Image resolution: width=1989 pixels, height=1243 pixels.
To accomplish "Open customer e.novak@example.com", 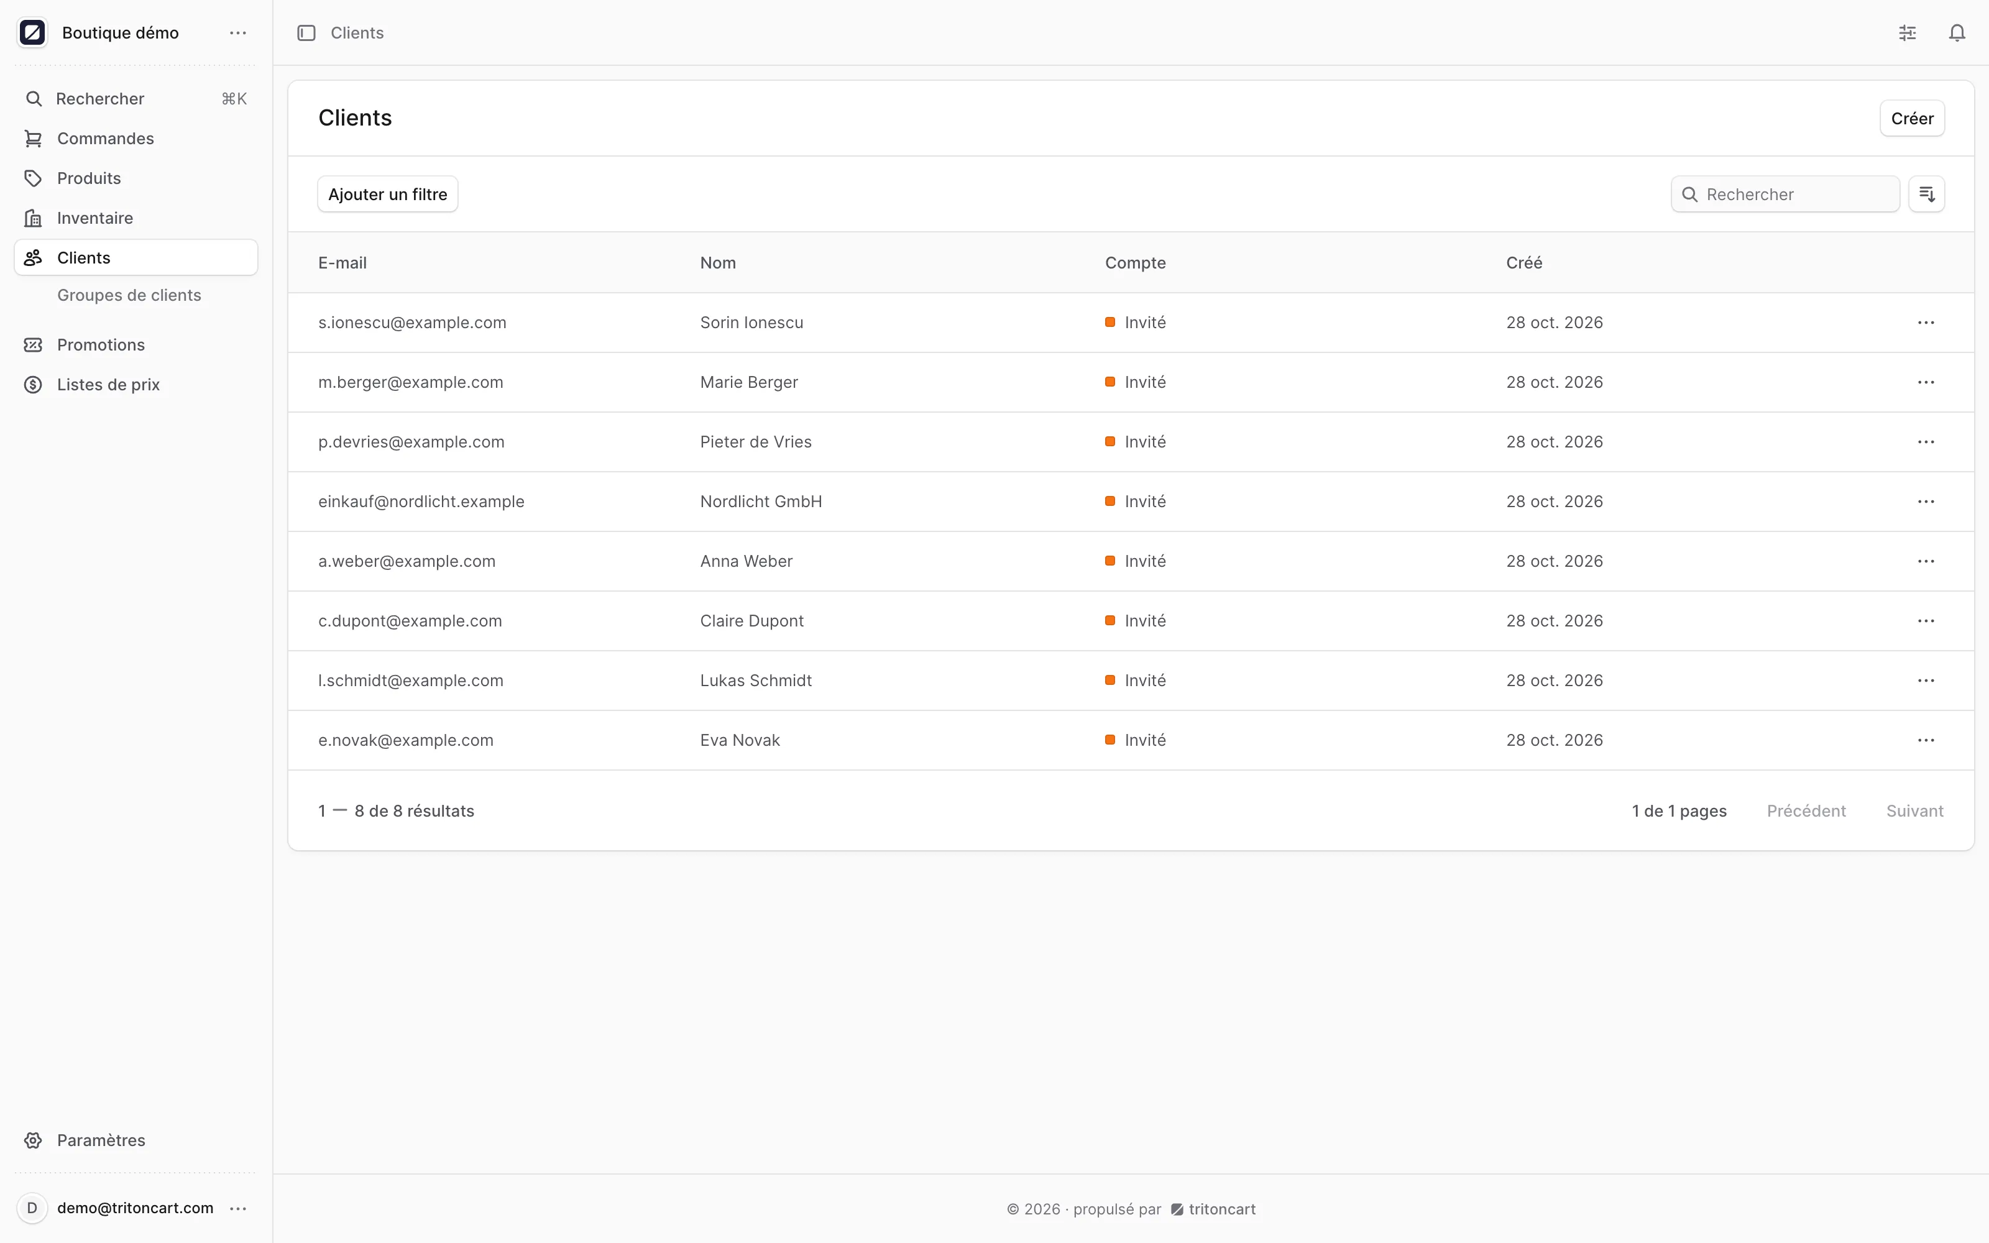I will coord(406,740).
